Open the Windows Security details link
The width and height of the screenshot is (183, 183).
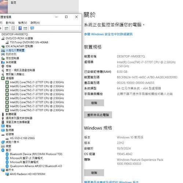tap(108, 34)
